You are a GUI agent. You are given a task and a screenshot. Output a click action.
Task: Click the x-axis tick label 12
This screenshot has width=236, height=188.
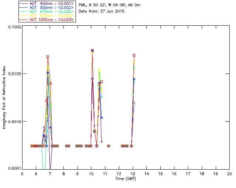coord(119,174)
